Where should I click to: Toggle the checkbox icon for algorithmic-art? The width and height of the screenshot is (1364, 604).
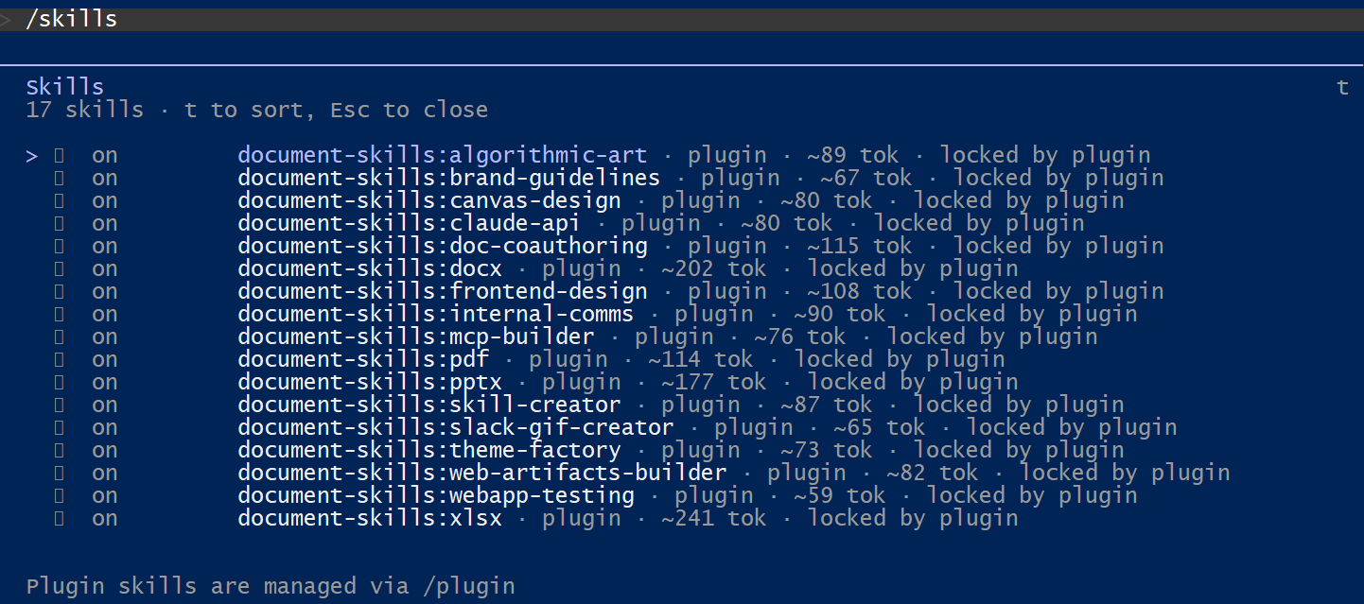59,155
